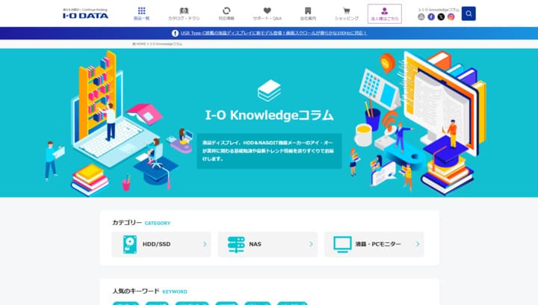Open the NAS category card
Image resolution: width=538 pixels, height=305 pixels.
[x=268, y=244]
